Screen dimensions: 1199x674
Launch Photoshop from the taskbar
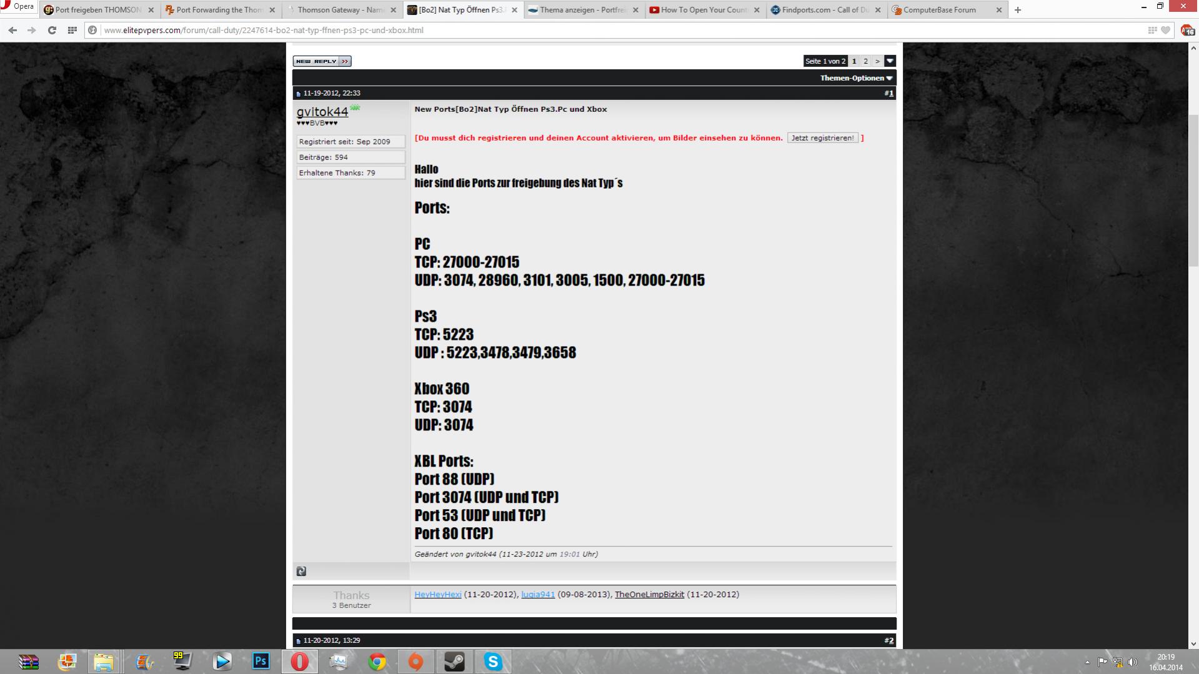click(261, 662)
